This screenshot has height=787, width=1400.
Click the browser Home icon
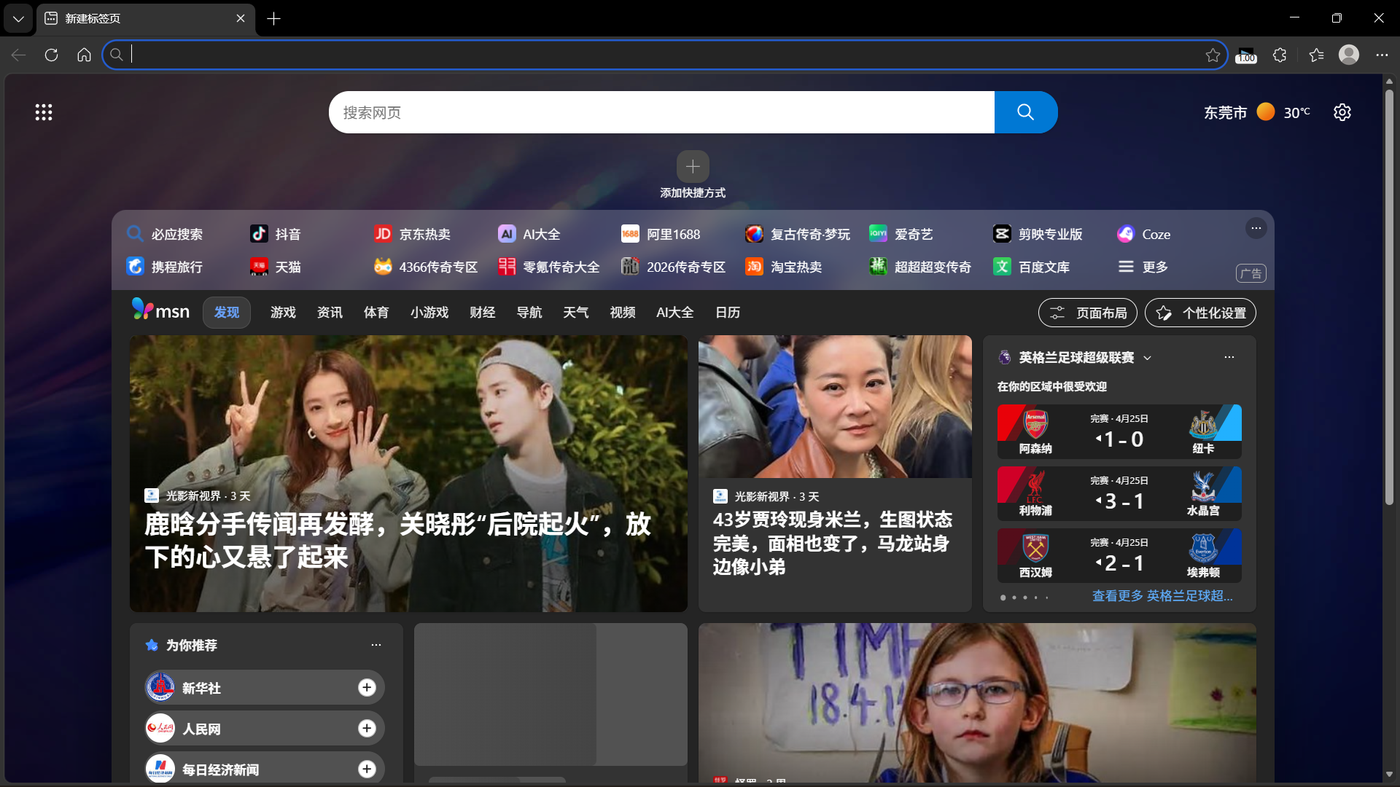point(84,55)
